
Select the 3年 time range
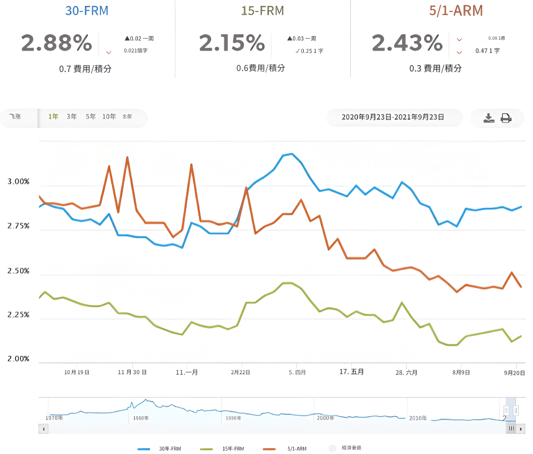click(x=72, y=117)
